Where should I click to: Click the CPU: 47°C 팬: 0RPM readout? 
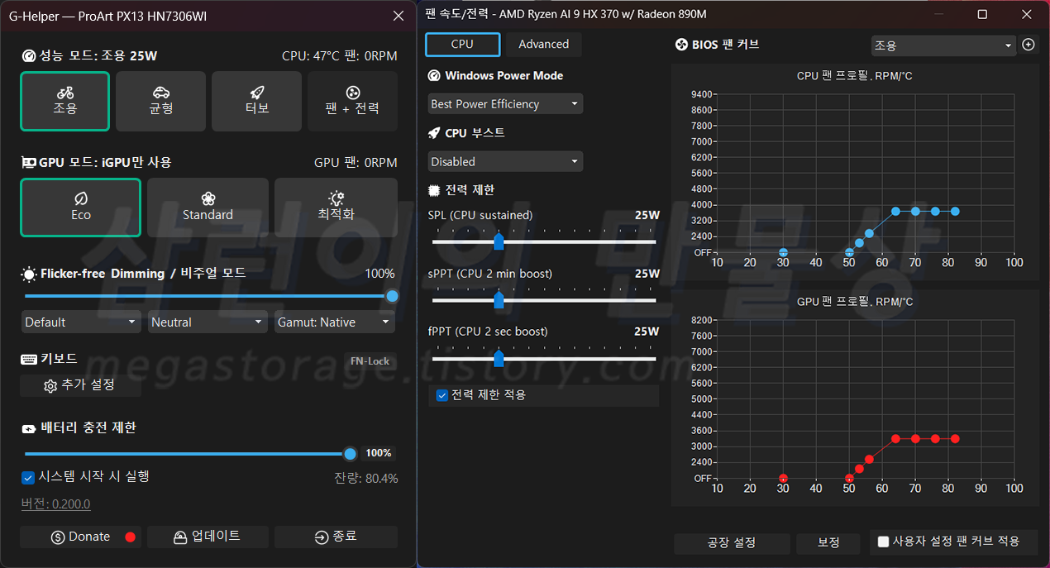pyautogui.click(x=339, y=56)
